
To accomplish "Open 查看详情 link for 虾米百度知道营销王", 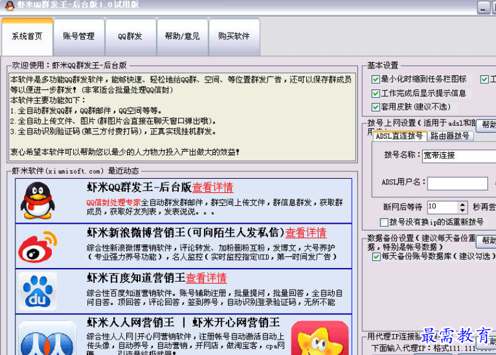I will point(206,278).
